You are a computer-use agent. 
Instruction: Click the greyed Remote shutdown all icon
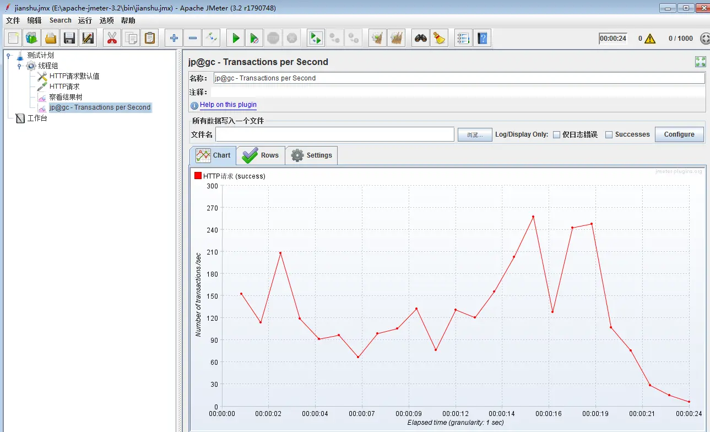tap(353, 38)
